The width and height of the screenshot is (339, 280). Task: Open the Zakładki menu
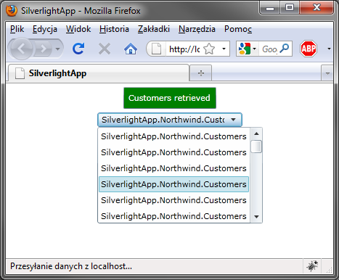tap(154, 29)
